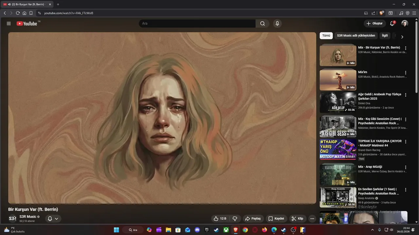
Task: Open the Ağır Geldi 55:36 thumbnail
Action: 338,102
